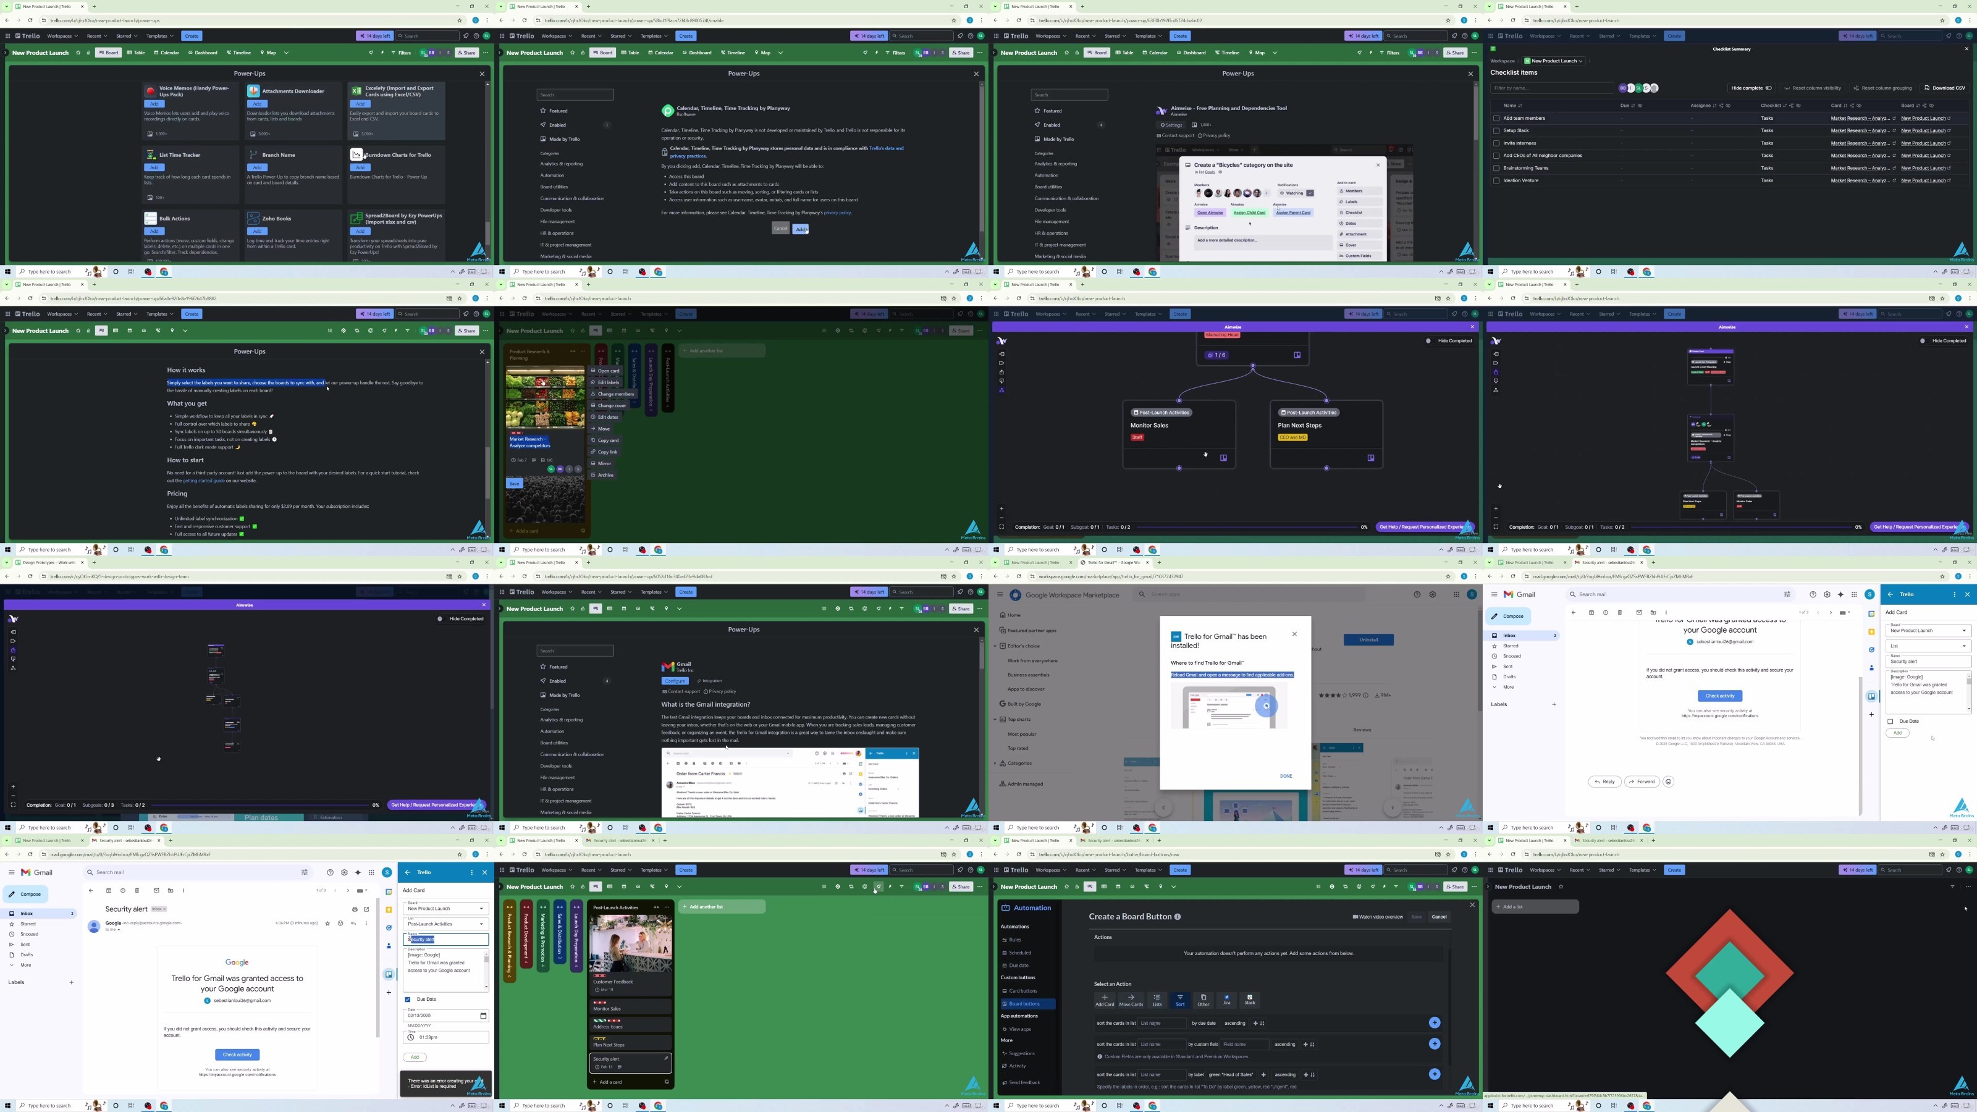Click the blue plus for sort by due date

[1435, 1022]
